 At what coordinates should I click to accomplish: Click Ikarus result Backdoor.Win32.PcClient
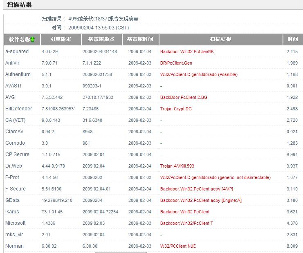pyautogui.click(x=185, y=212)
